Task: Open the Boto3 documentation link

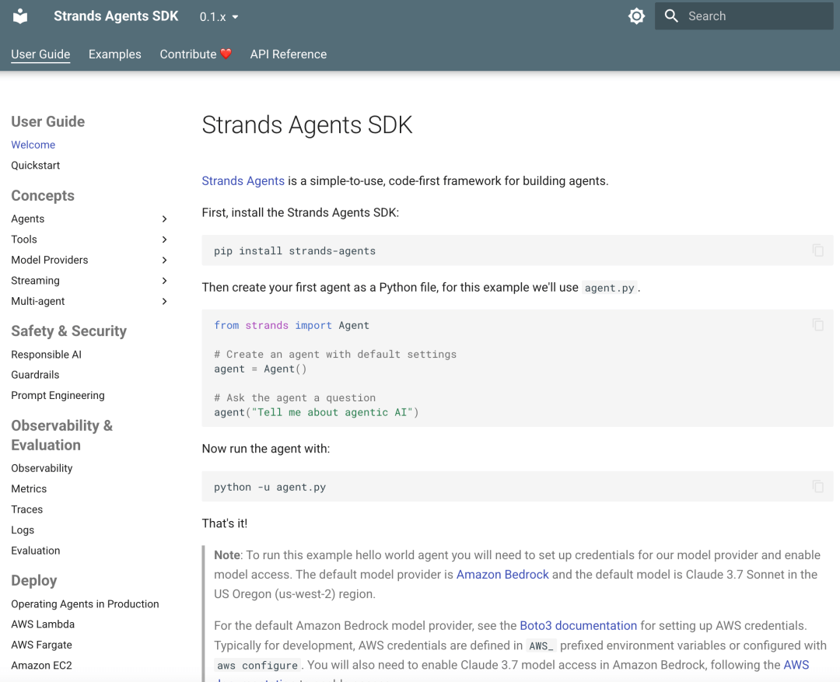Action: [x=578, y=625]
